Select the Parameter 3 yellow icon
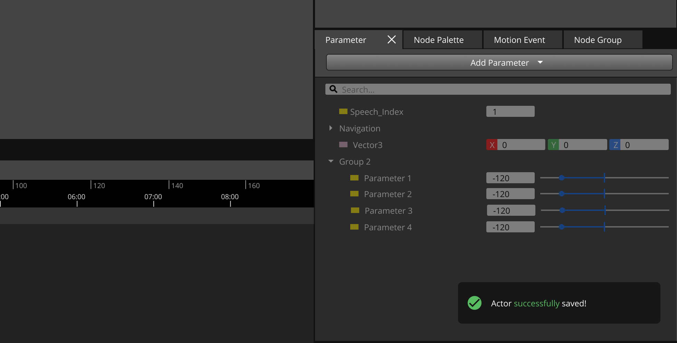Screen dimensions: 677x343 [x=355, y=210]
